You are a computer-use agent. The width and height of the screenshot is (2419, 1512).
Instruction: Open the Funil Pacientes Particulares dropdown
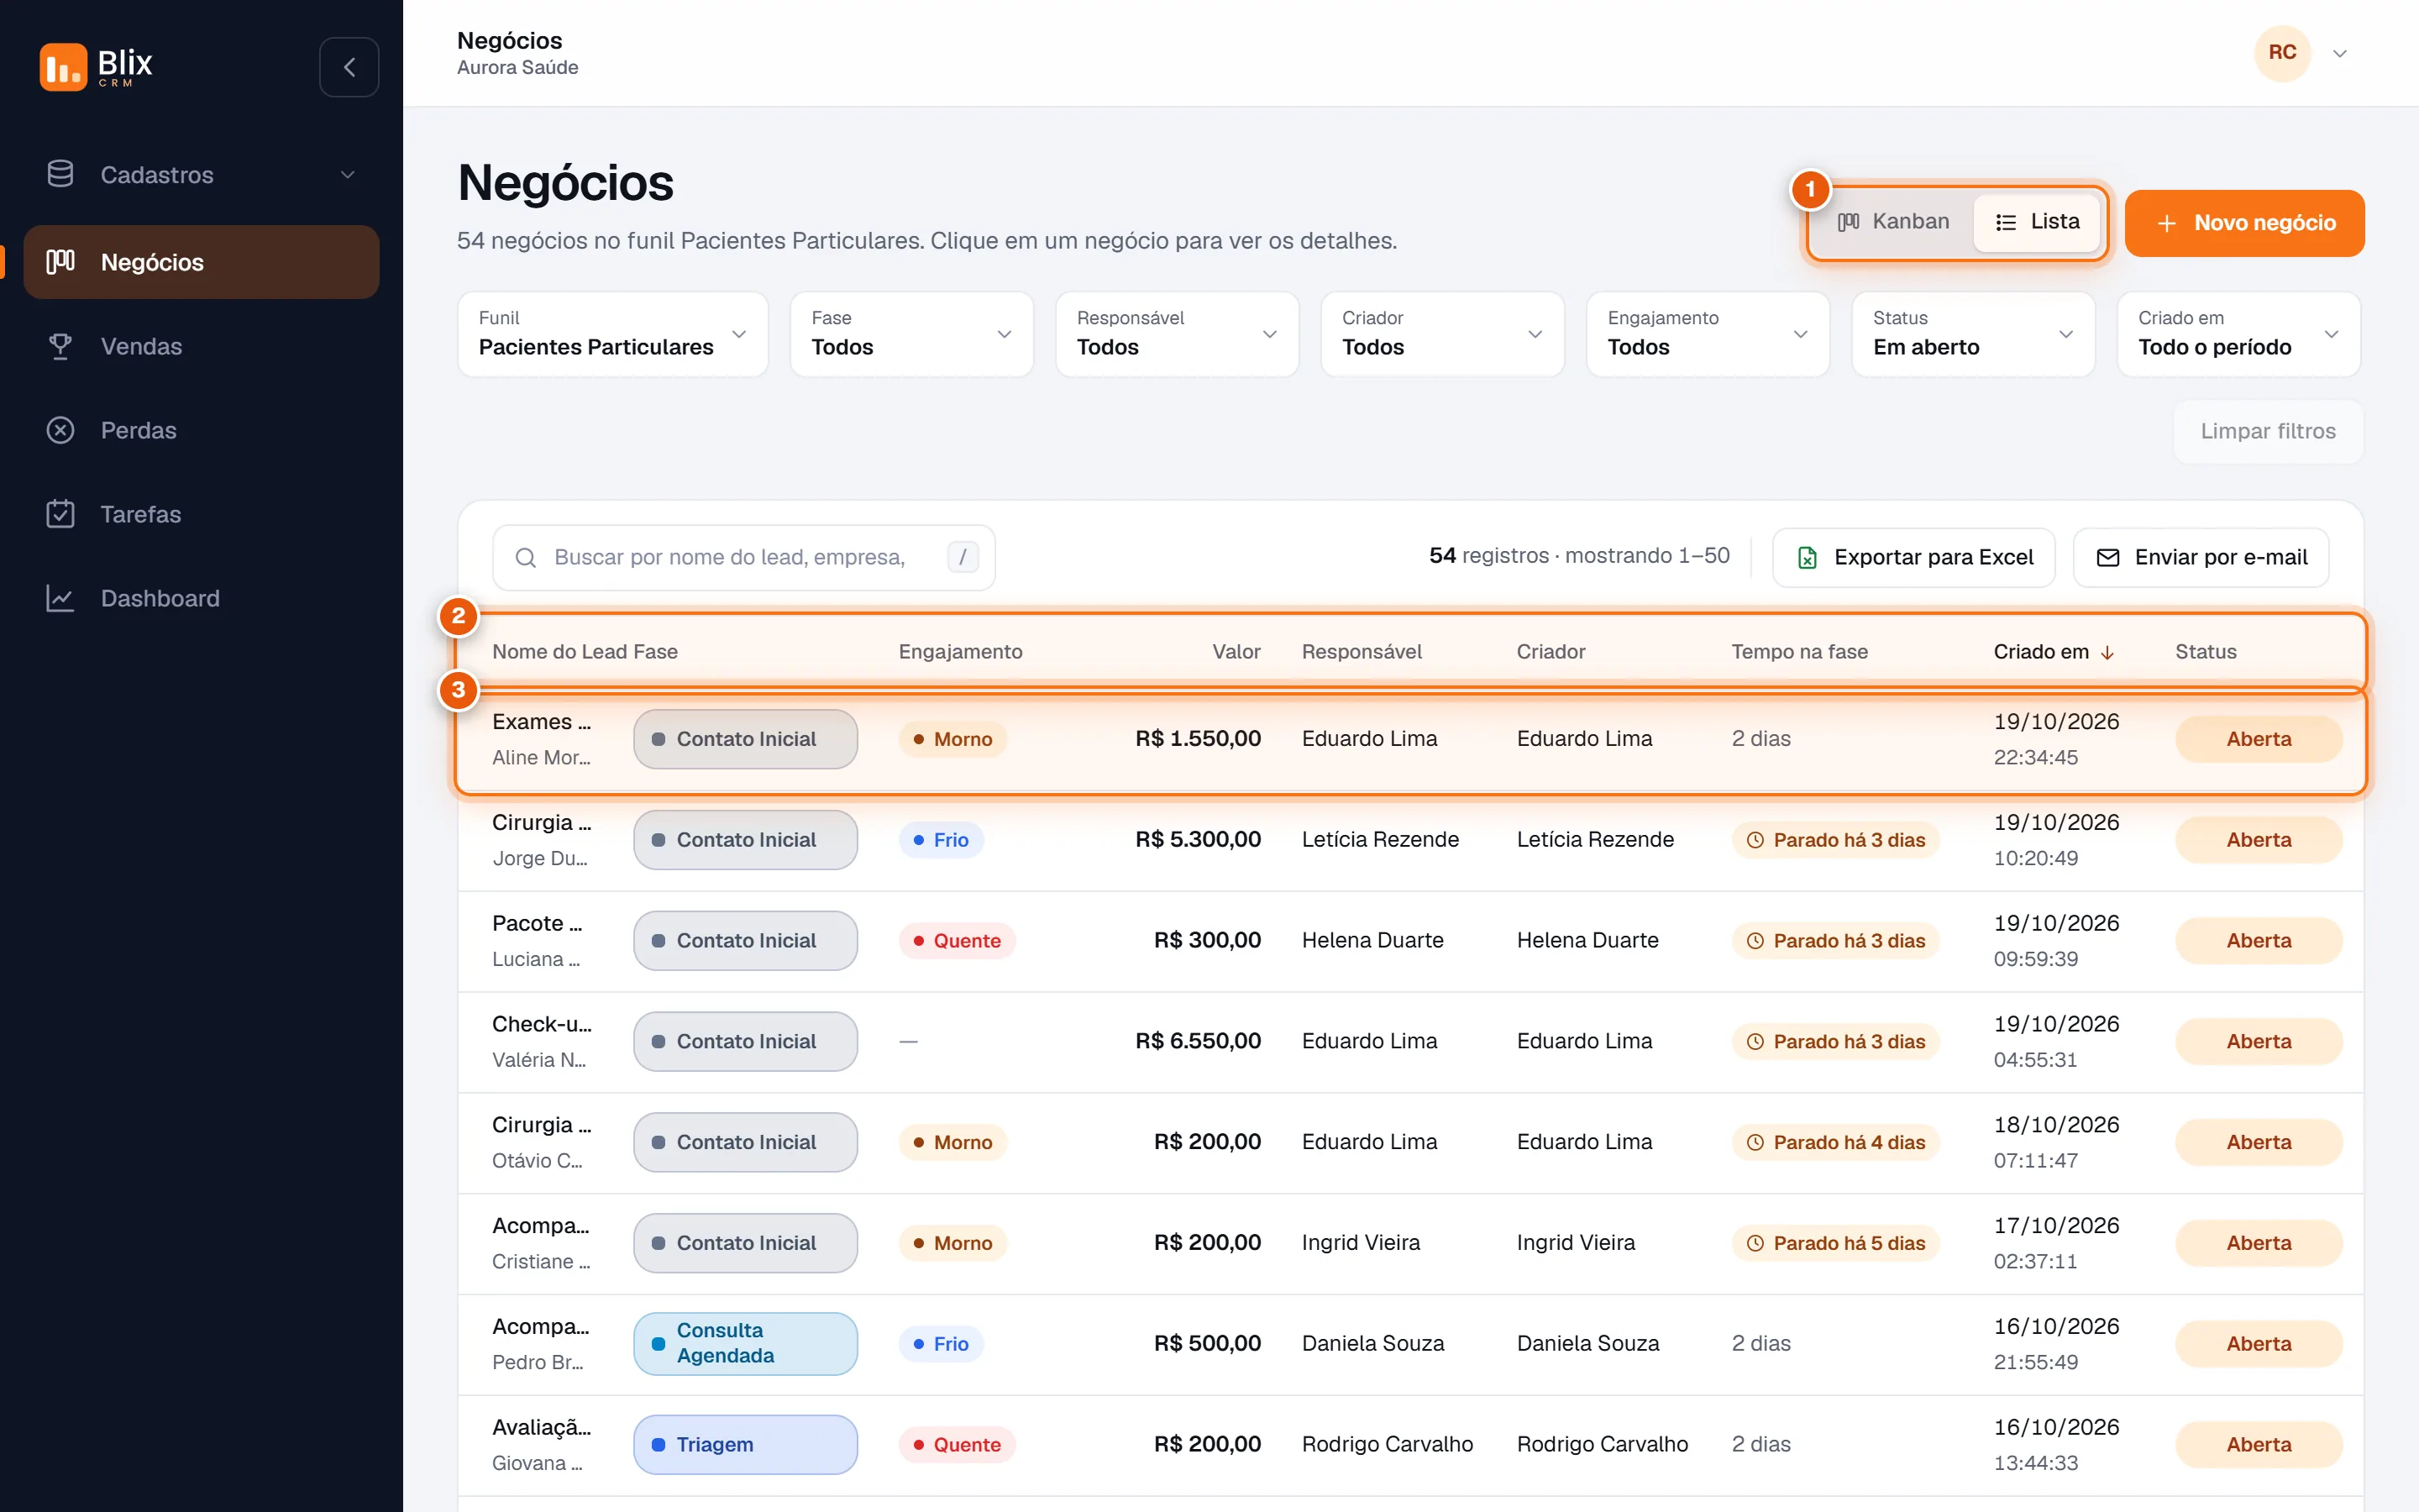[x=613, y=334]
